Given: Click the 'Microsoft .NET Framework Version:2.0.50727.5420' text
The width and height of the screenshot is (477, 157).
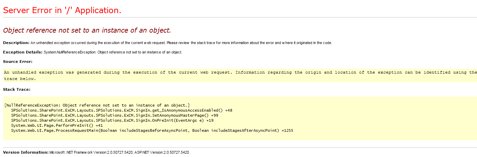Looking at the screenshot, I should point(91,152).
